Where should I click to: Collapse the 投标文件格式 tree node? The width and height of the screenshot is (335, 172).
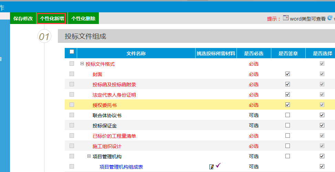[x=82, y=64]
